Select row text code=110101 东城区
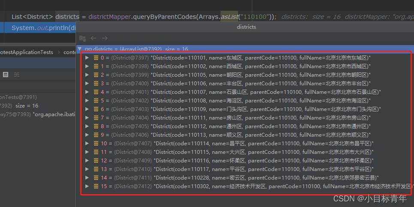414x207 pixels. [x=260, y=57]
